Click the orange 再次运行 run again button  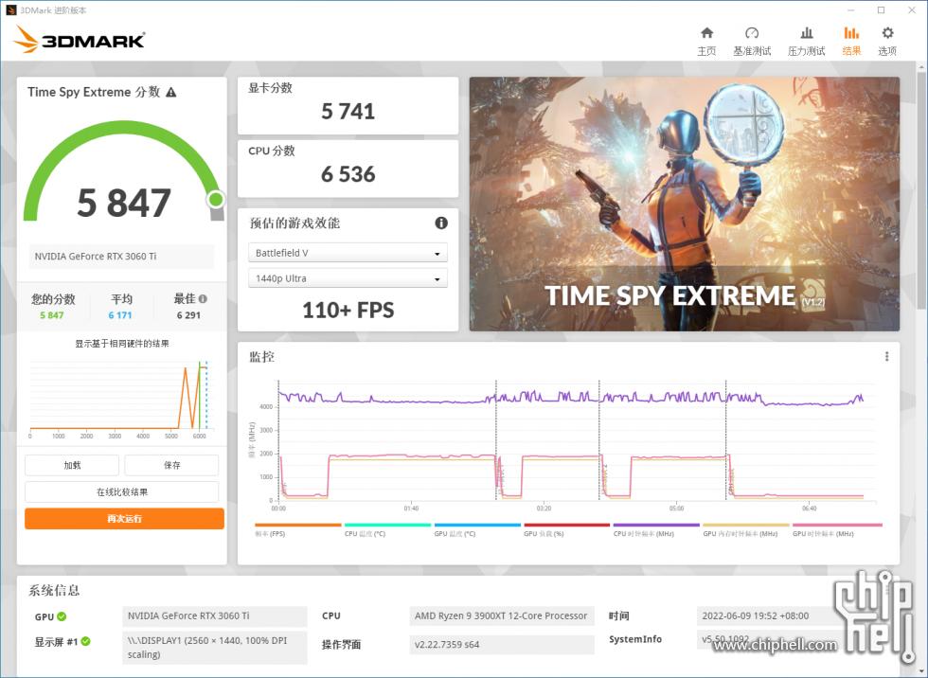click(124, 518)
